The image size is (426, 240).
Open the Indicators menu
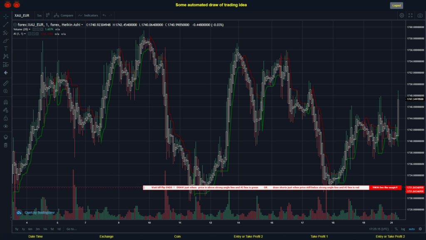coord(88,15)
